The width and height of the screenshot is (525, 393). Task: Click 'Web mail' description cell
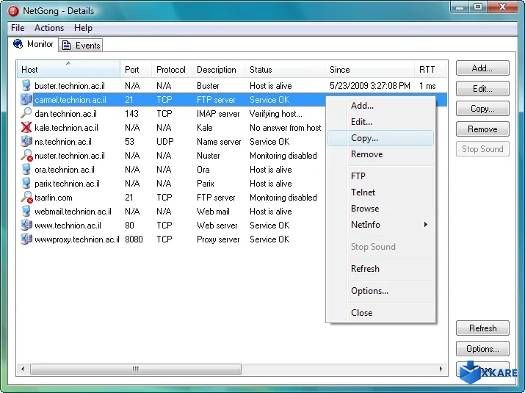[213, 212]
